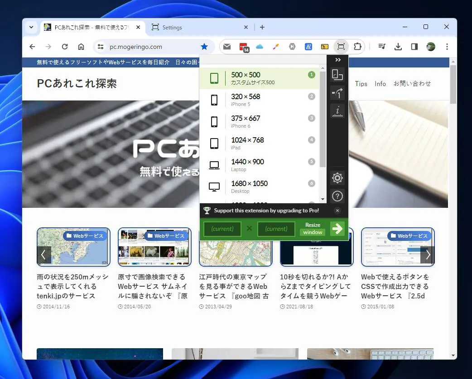Open the tab search dropdown chevron
Image resolution: width=472 pixels, height=379 pixels.
click(31, 27)
